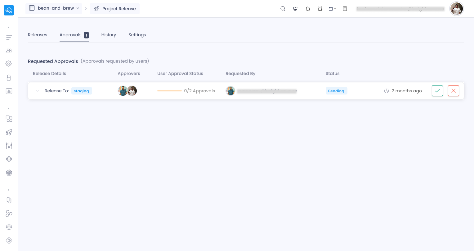Open the gear settings sidebar icon
Viewport: 474px width, 251px height.
point(9,64)
